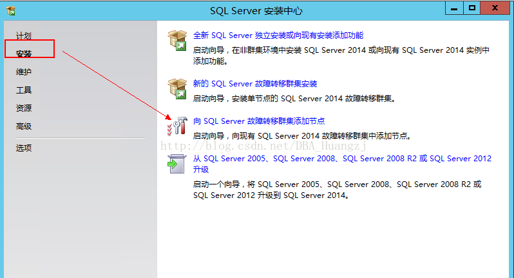Click text 启动向导，向现有 SQL Server 2014 故障转移群集中添加节点
The image size is (514, 278).
(302, 136)
